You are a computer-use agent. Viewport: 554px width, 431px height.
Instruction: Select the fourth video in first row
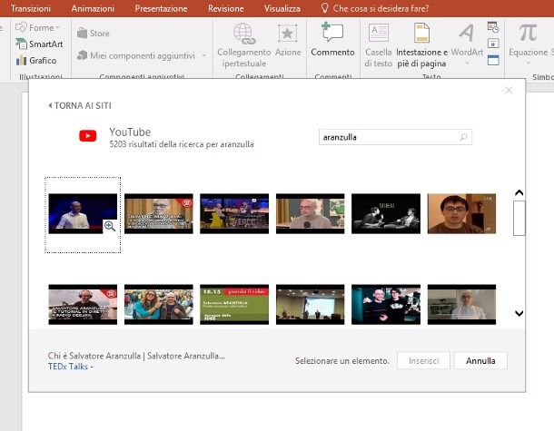tap(311, 213)
